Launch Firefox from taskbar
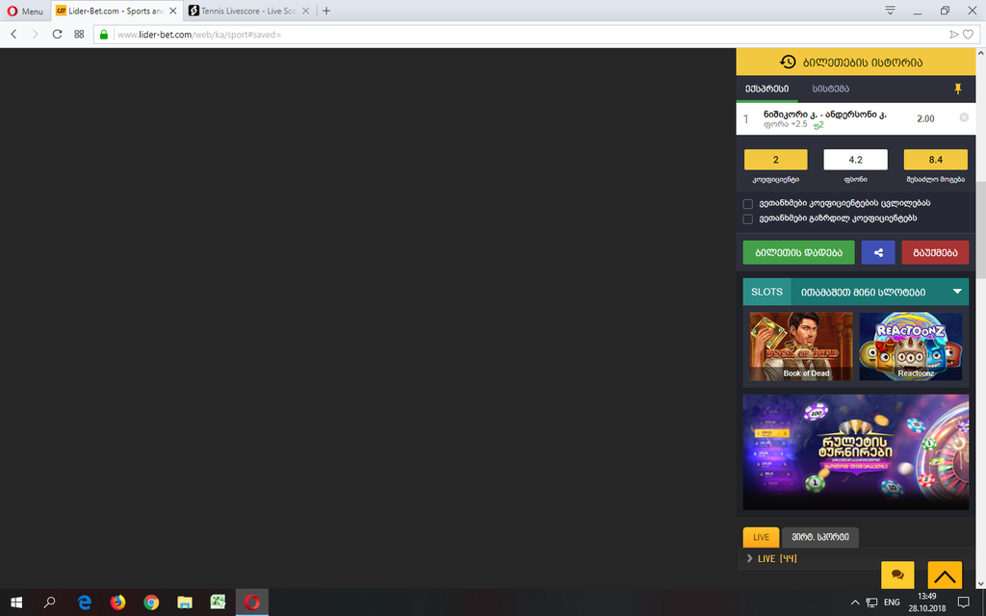 pyautogui.click(x=117, y=603)
